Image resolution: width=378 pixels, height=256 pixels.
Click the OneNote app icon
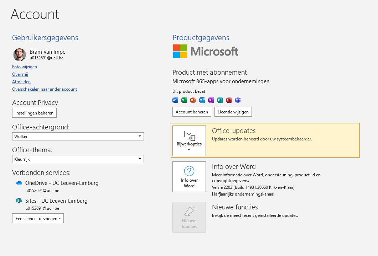click(x=211, y=100)
